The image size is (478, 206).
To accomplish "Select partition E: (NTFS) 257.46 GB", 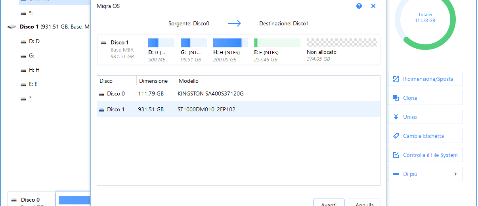I will tap(277, 50).
